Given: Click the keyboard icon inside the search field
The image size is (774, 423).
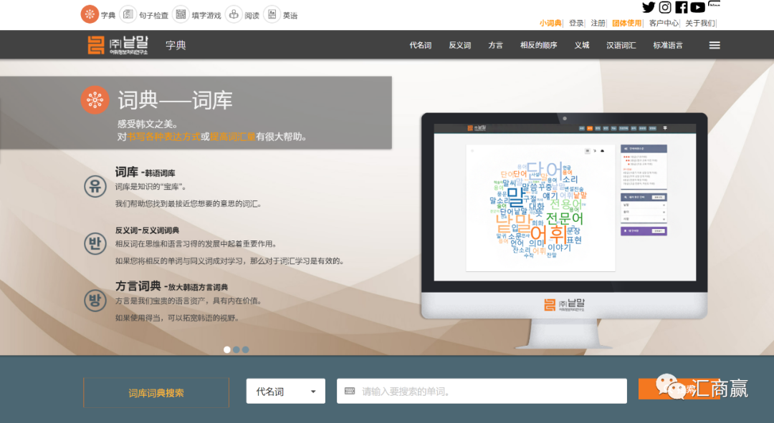Looking at the screenshot, I should pos(350,391).
